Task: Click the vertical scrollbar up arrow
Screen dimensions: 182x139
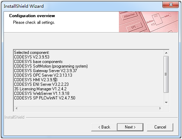Action: [x=166, y=53]
